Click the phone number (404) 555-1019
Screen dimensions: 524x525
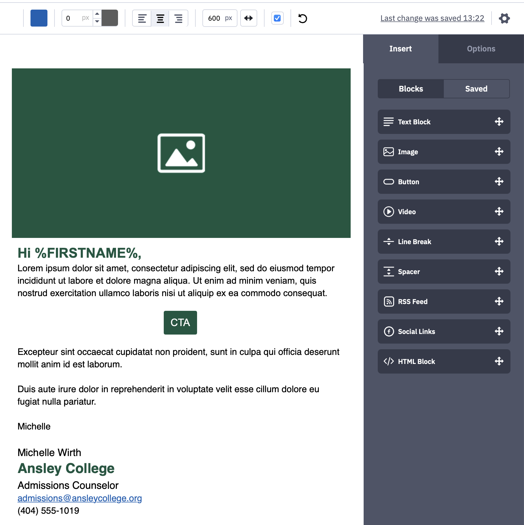[48, 511]
